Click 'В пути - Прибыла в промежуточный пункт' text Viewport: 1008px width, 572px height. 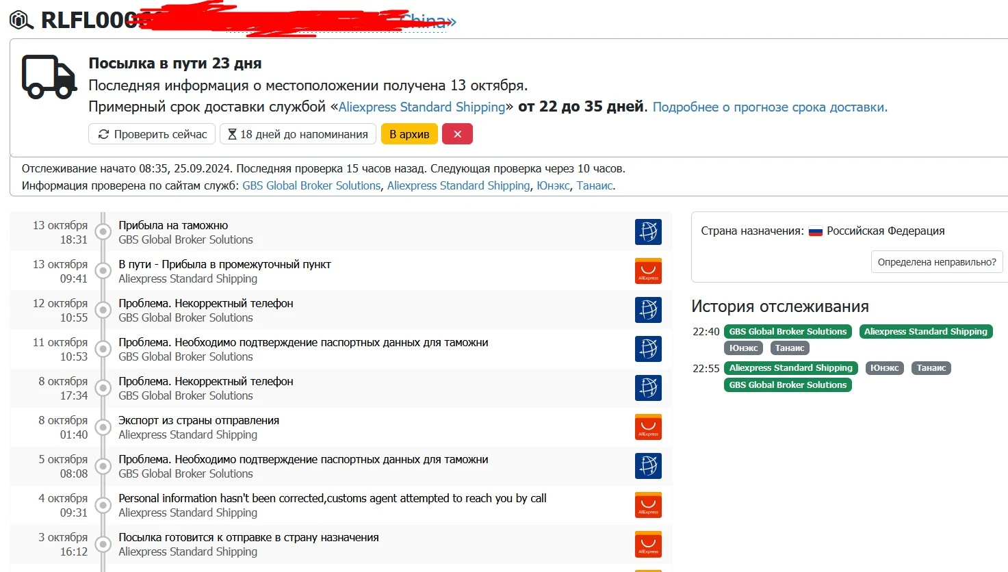(x=224, y=264)
